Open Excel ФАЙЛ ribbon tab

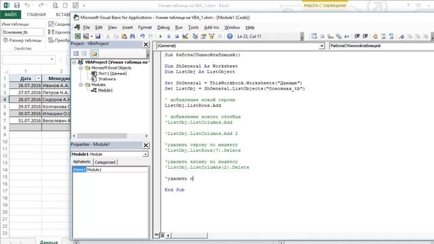point(11,14)
